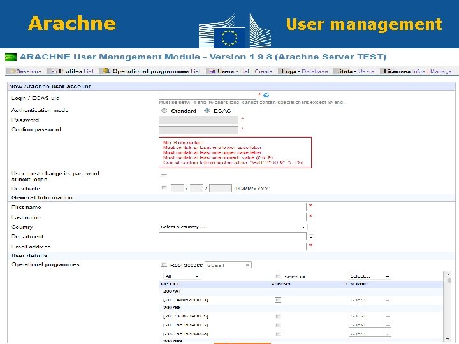Tick the Access checkbox on the third 2007BE row
Image resolution: width=459 pixels, height=344 pixels.
[x=278, y=334]
